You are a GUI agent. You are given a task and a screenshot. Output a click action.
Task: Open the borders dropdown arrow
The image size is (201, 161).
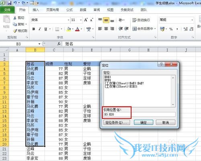(x=62, y=29)
